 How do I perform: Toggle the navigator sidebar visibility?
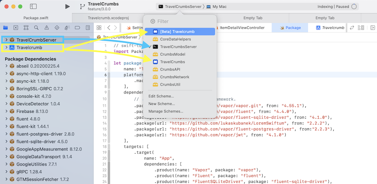33,6
